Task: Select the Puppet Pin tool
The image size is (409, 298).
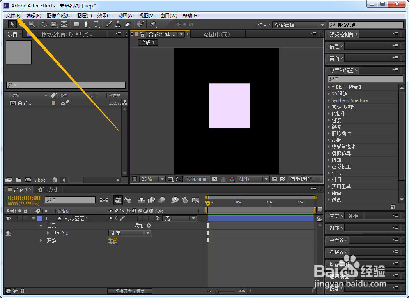Action: point(153,25)
